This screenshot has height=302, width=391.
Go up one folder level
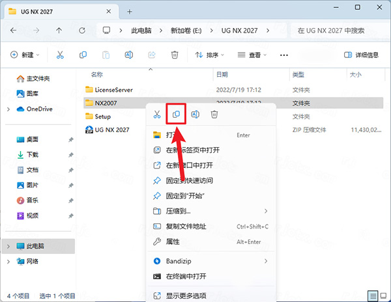(59, 31)
